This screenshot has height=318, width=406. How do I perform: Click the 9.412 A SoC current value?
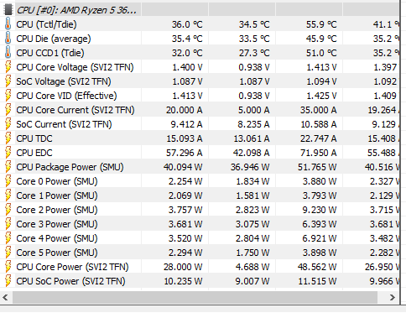(186, 124)
